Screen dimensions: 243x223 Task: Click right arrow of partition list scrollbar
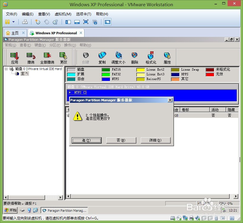coord(236,196)
